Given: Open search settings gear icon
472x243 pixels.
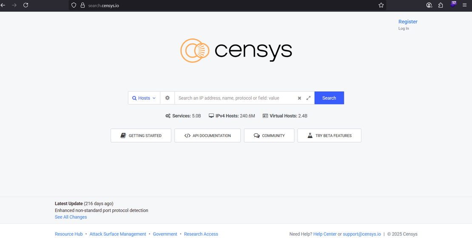Looking at the screenshot, I should click(x=168, y=98).
